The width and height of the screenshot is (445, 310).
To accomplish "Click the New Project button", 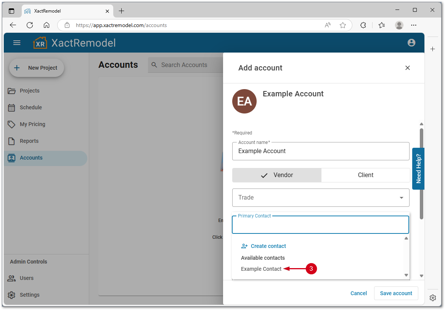I will pyautogui.click(x=37, y=68).
